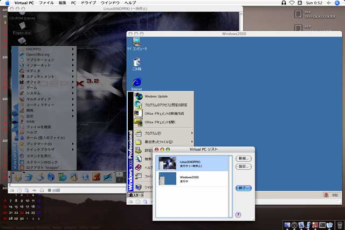This screenshot has width=345, height=230.
Task: Expand the プログラム(P) submenu arrow in the Start menu
Action: (x=192, y=133)
